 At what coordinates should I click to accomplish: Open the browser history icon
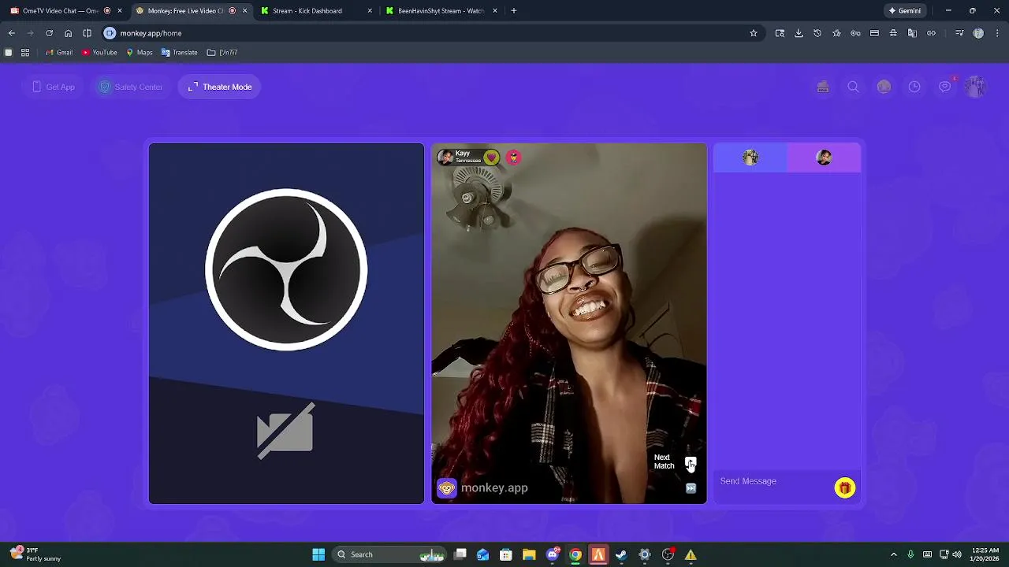[x=817, y=33]
